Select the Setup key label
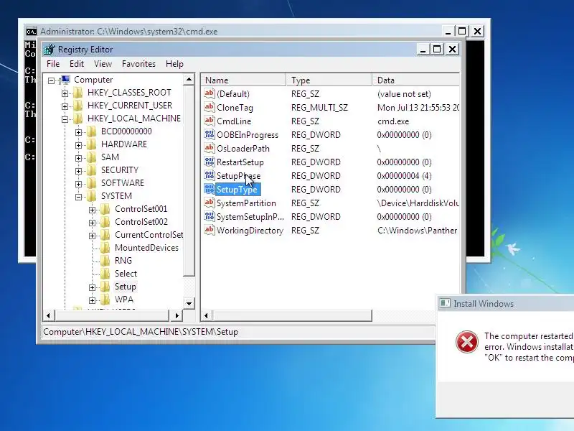This screenshot has width=574, height=431. [125, 286]
